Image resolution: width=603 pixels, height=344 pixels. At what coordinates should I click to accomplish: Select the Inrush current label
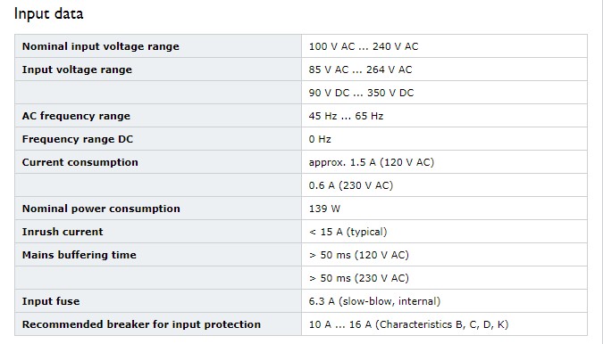point(63,232)
